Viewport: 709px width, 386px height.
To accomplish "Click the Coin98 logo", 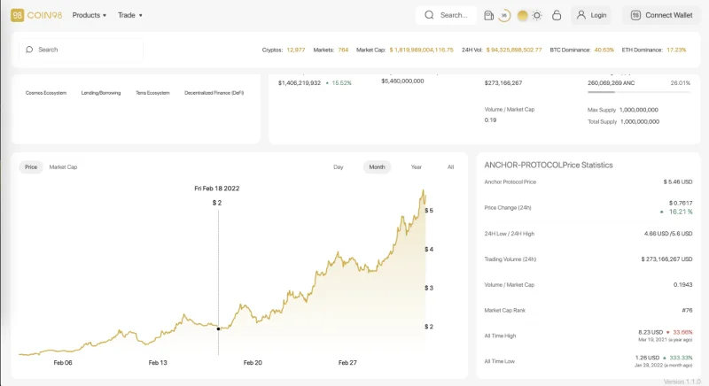I will 36,15.
